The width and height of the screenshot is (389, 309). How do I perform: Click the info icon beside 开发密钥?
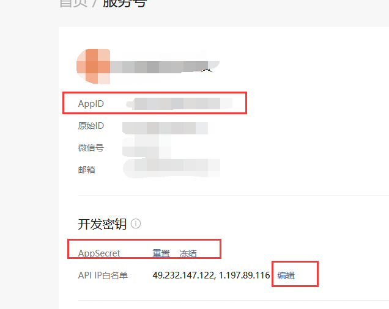136,224
